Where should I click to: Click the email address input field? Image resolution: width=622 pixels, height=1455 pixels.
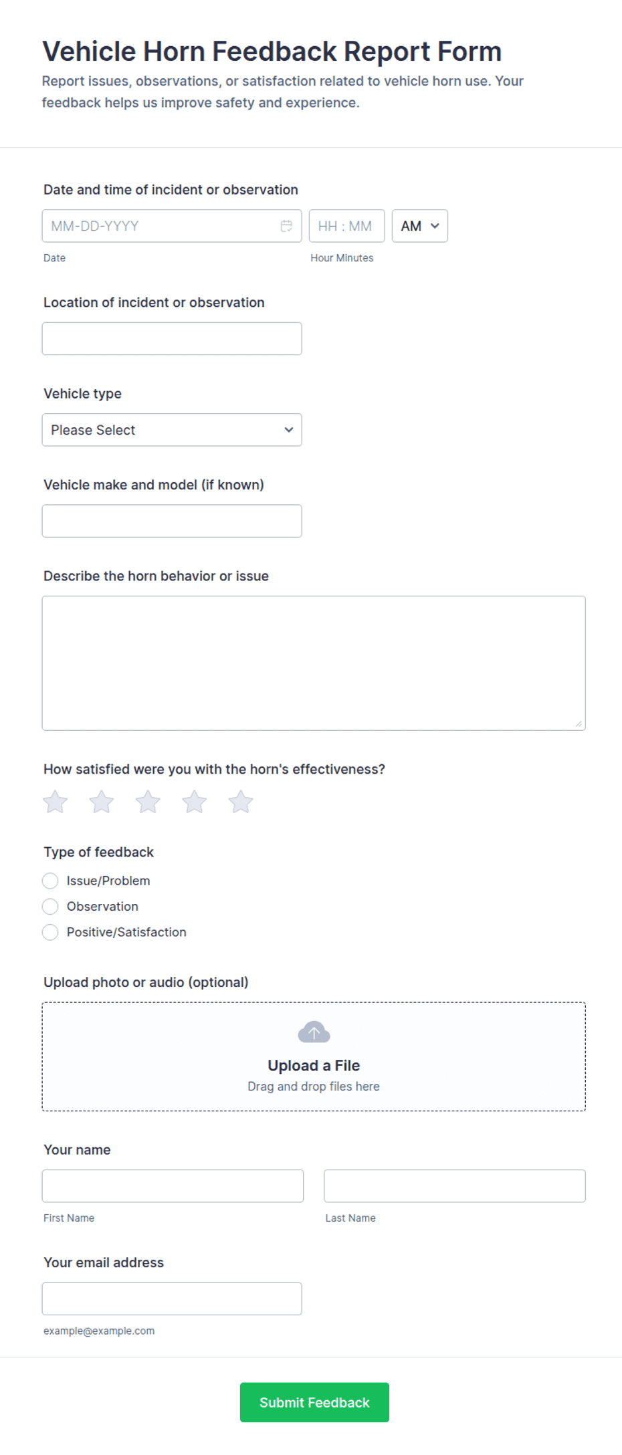point(172,1299)
